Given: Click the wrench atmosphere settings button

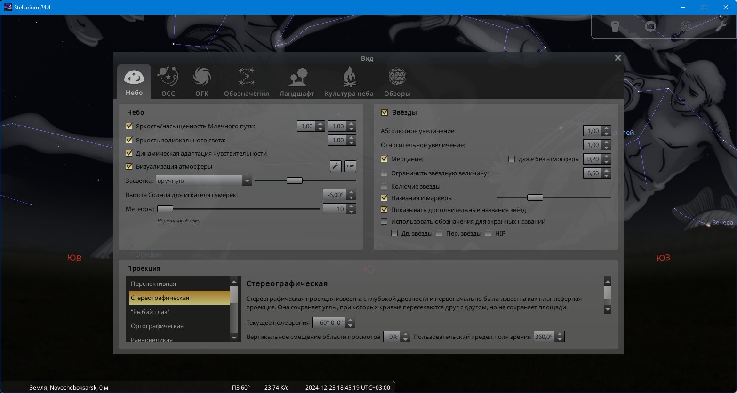Looking at the screenshot, I should [x=336, y=166].
